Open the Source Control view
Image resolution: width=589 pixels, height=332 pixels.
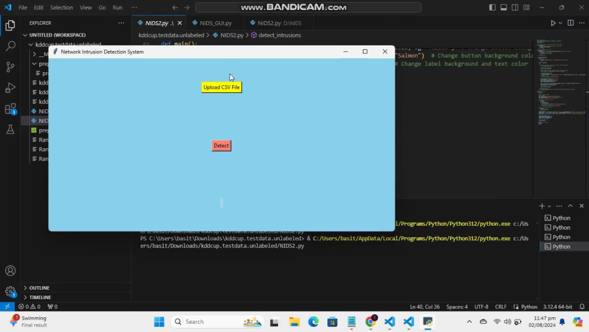(x=10, y=67)
